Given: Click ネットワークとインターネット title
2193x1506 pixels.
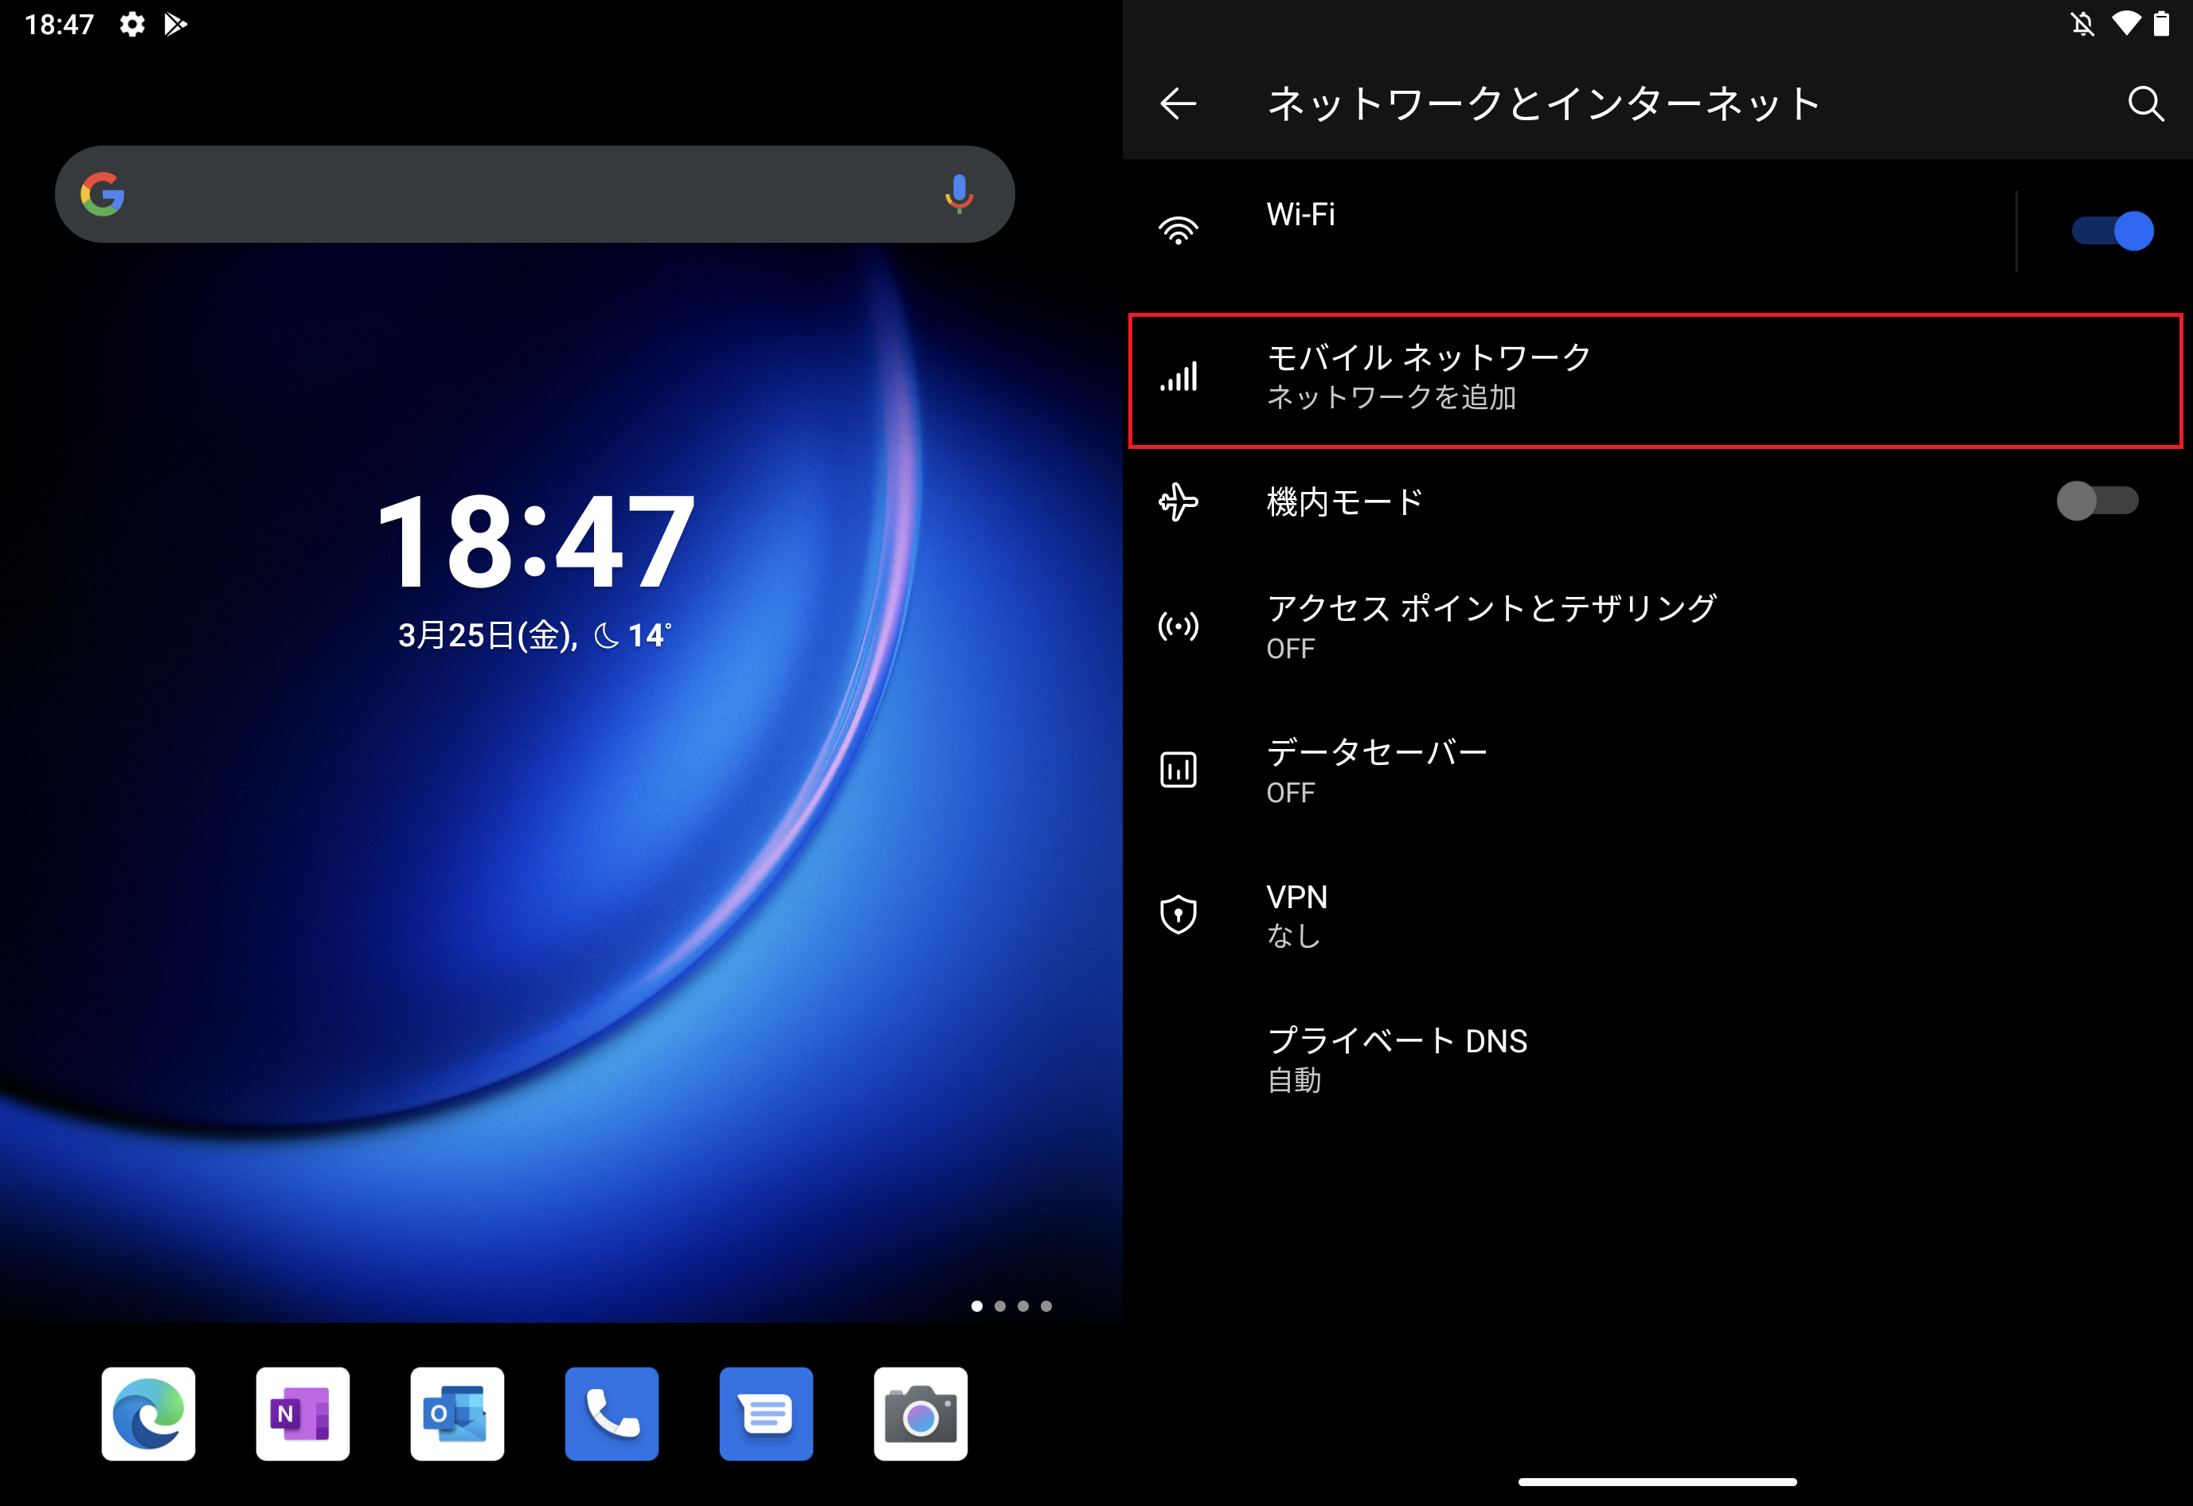Looking at the screenshot, I should (1543, 103).
